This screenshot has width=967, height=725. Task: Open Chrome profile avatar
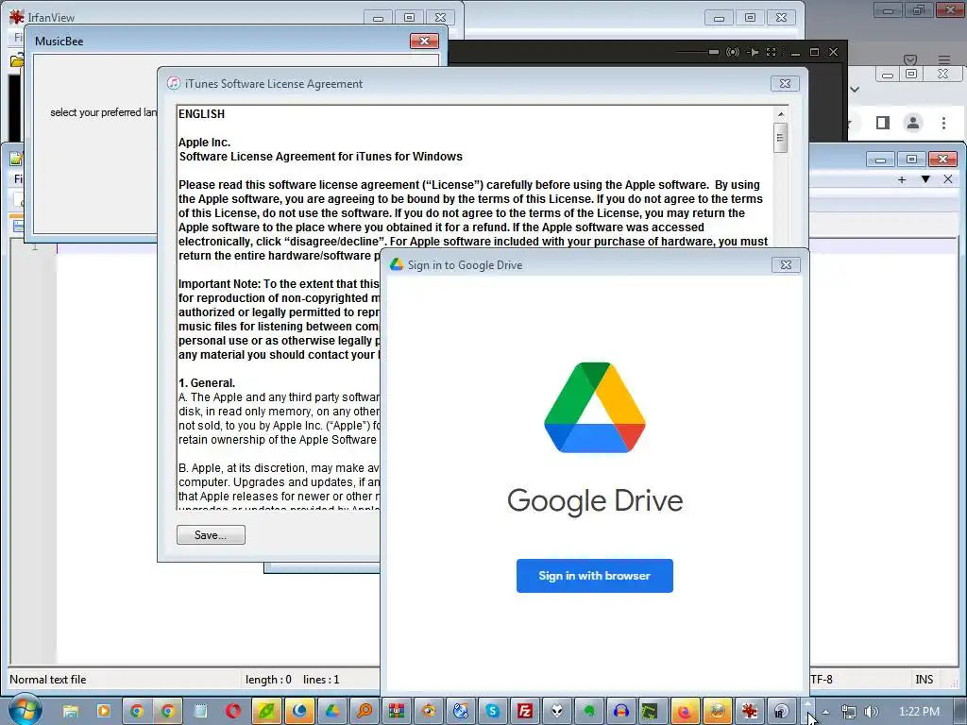(913, 123)
